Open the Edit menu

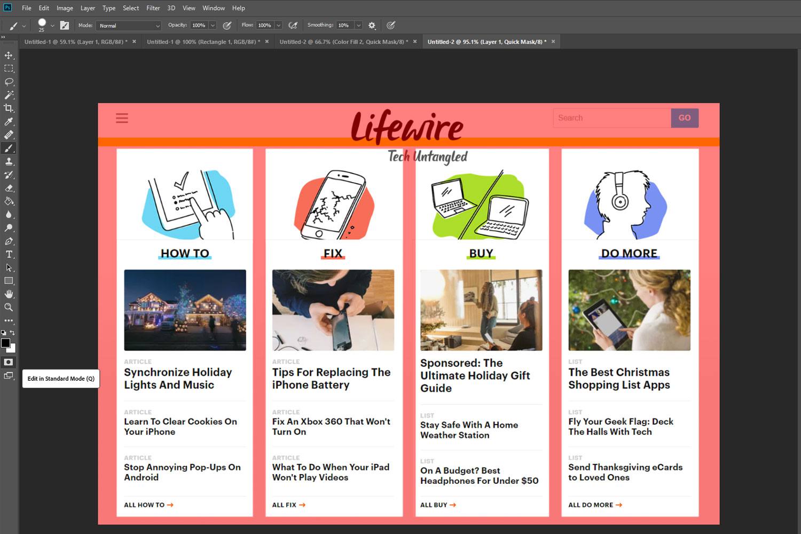pos(44,8)
